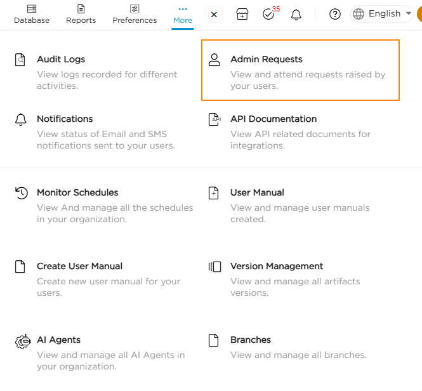The width and height of the screenshot is (422, 391).
Task: Click the API Documentation icon
Action: (214, 119)
